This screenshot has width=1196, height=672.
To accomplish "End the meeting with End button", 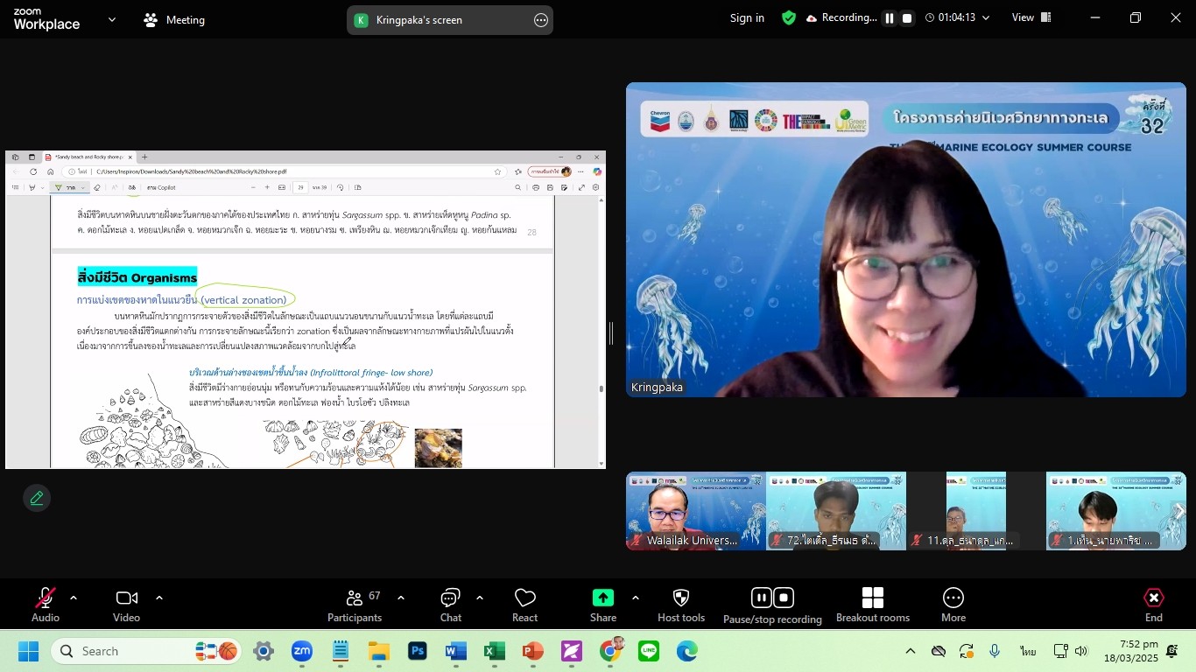I will tap(1153, 598).
